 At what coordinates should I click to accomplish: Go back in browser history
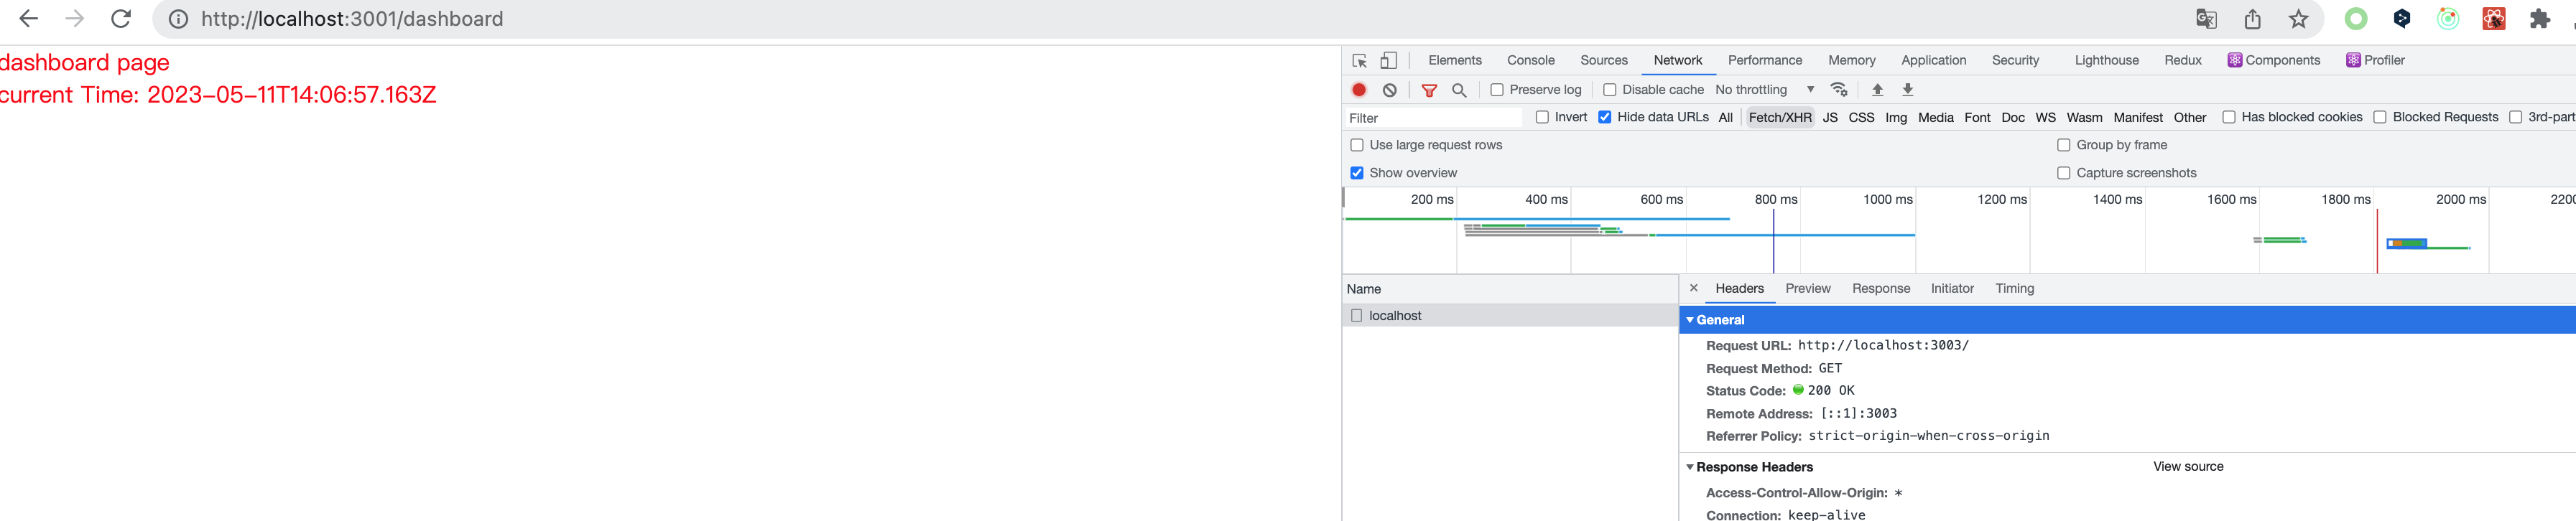click(x=28, y=19)
